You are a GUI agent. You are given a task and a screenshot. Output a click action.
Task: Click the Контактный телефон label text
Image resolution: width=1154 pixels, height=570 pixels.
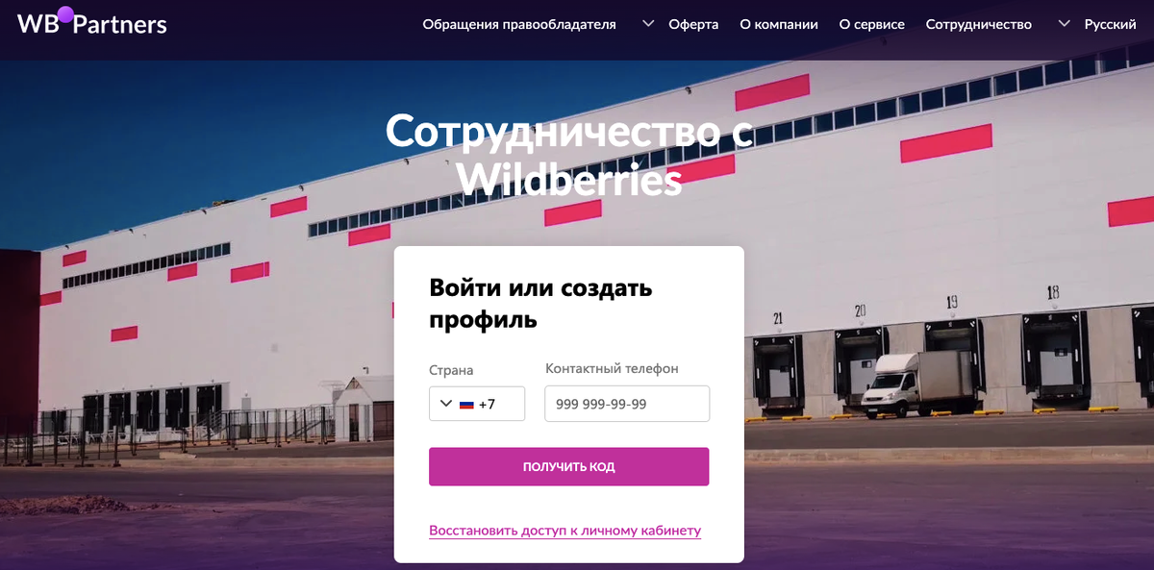[612, 368]
